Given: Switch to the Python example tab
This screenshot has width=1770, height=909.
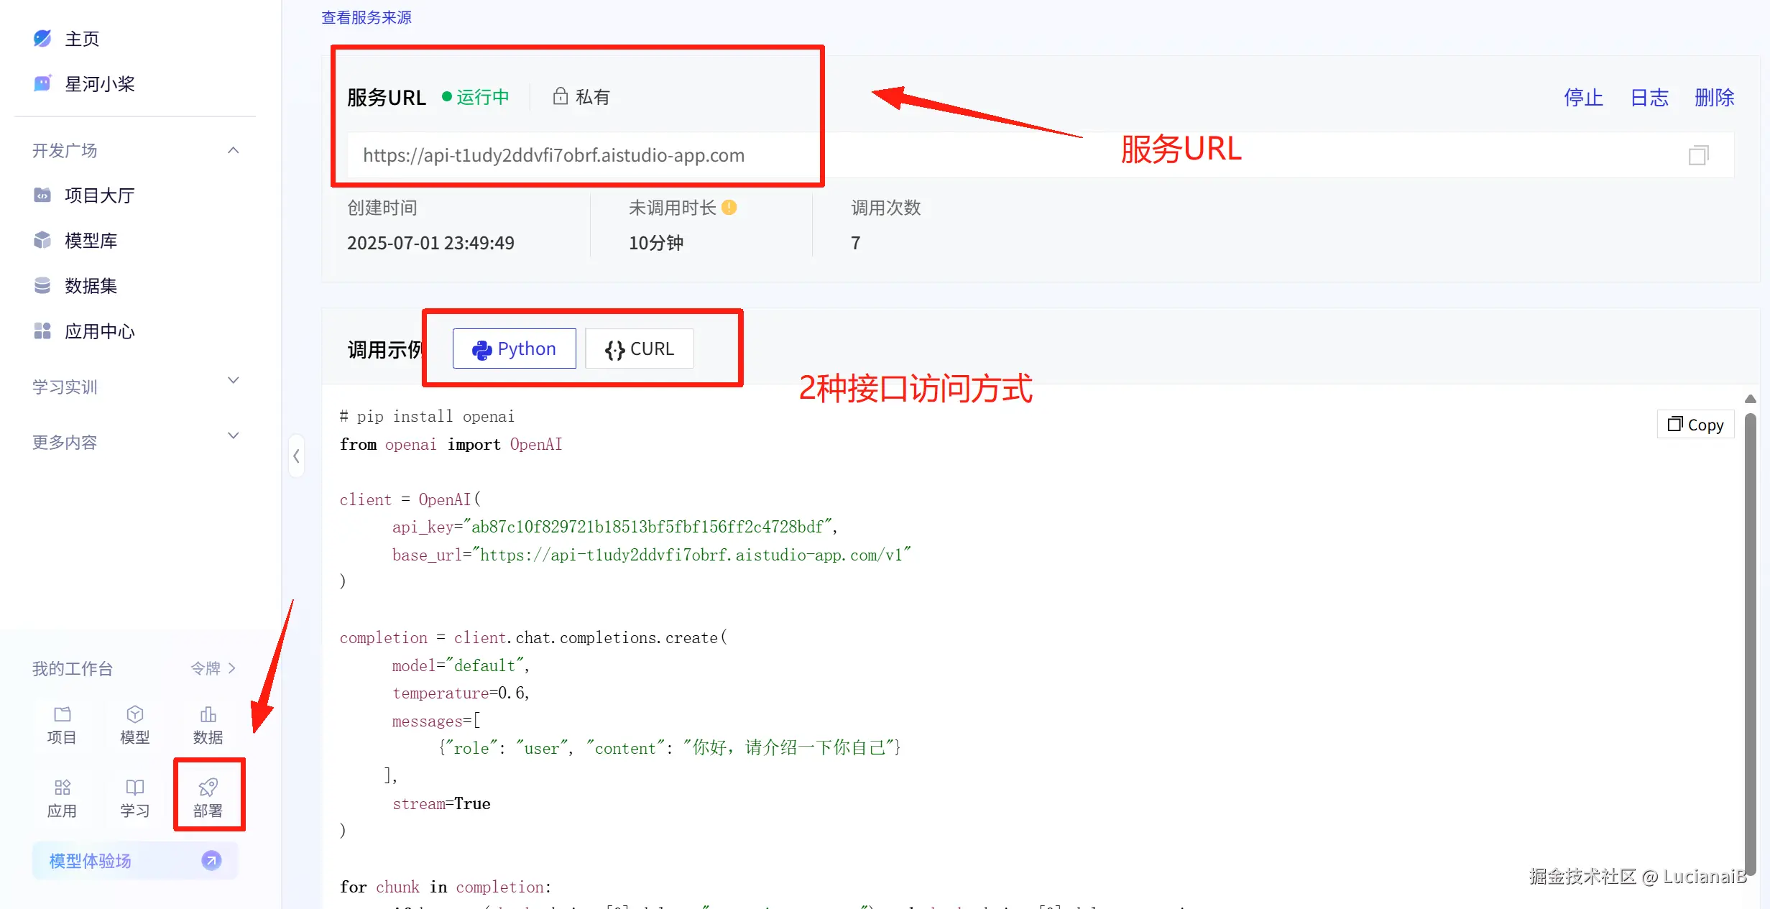Looking at the screenshot, I should pyautogui.click(x=514, y=349).
